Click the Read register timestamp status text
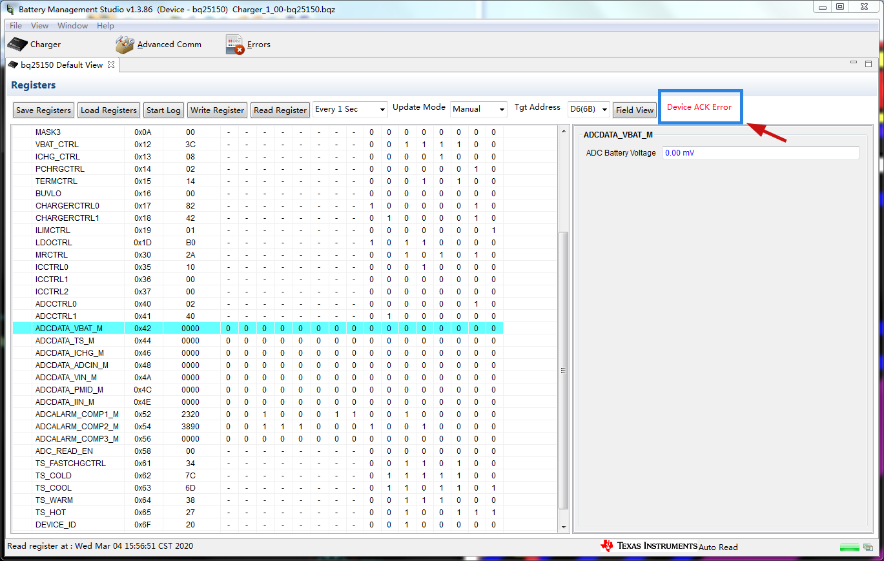 point(100,546)
